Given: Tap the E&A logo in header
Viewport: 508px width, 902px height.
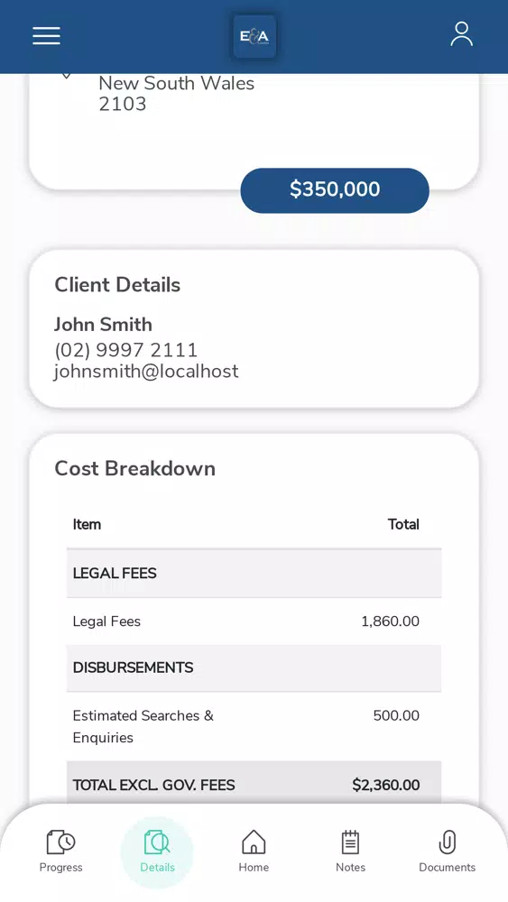Looking at the screenshot, I should coord(254,36).
